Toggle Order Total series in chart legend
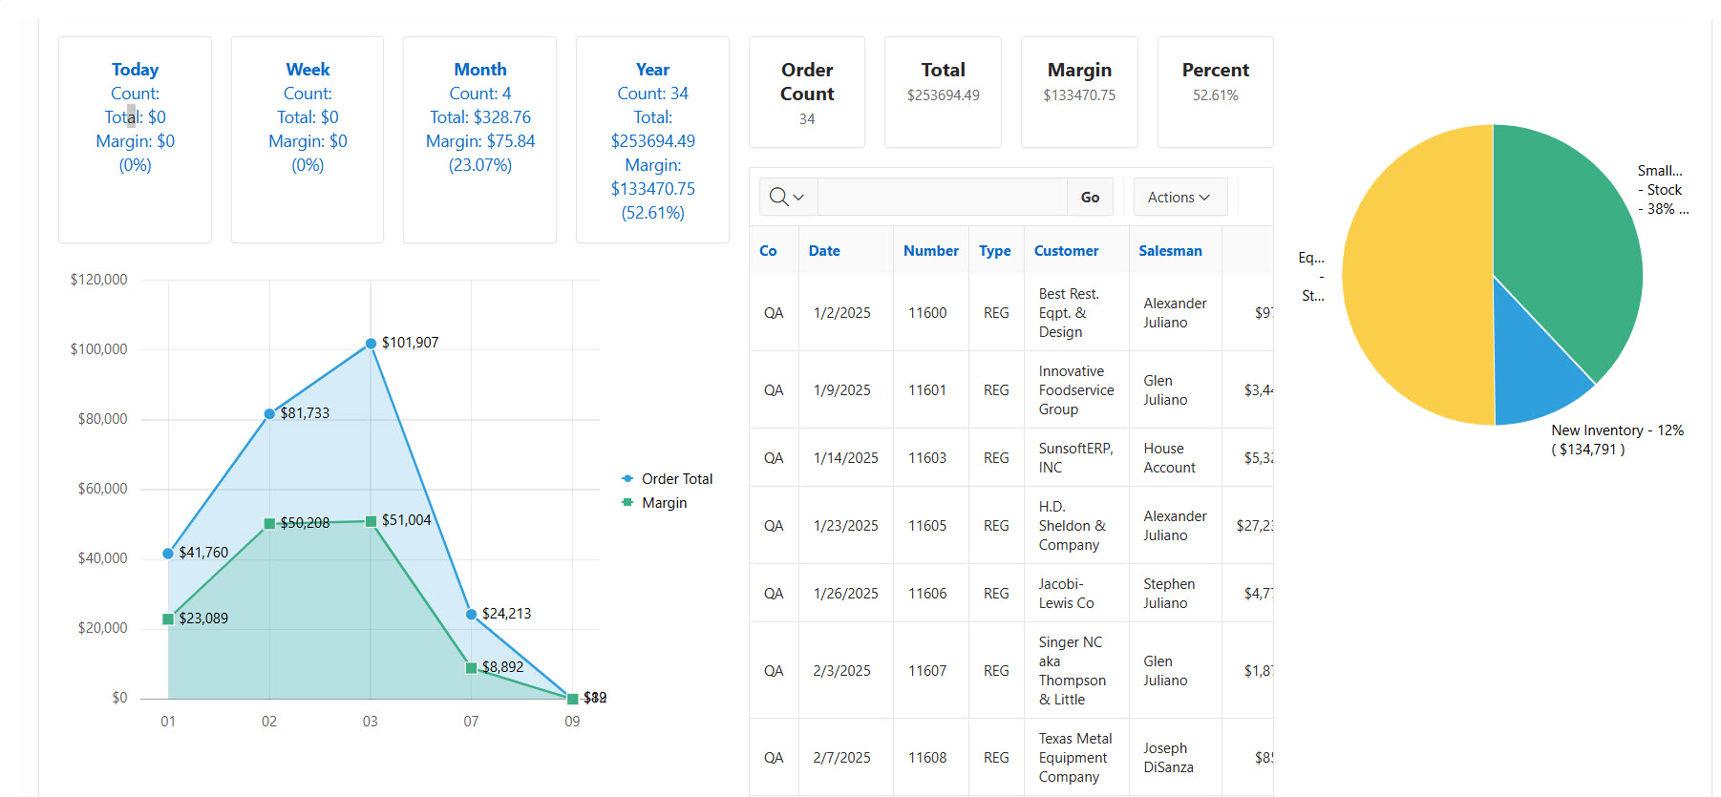The height and width of the screenshot is (797, 1721). (x=667, y=479)
